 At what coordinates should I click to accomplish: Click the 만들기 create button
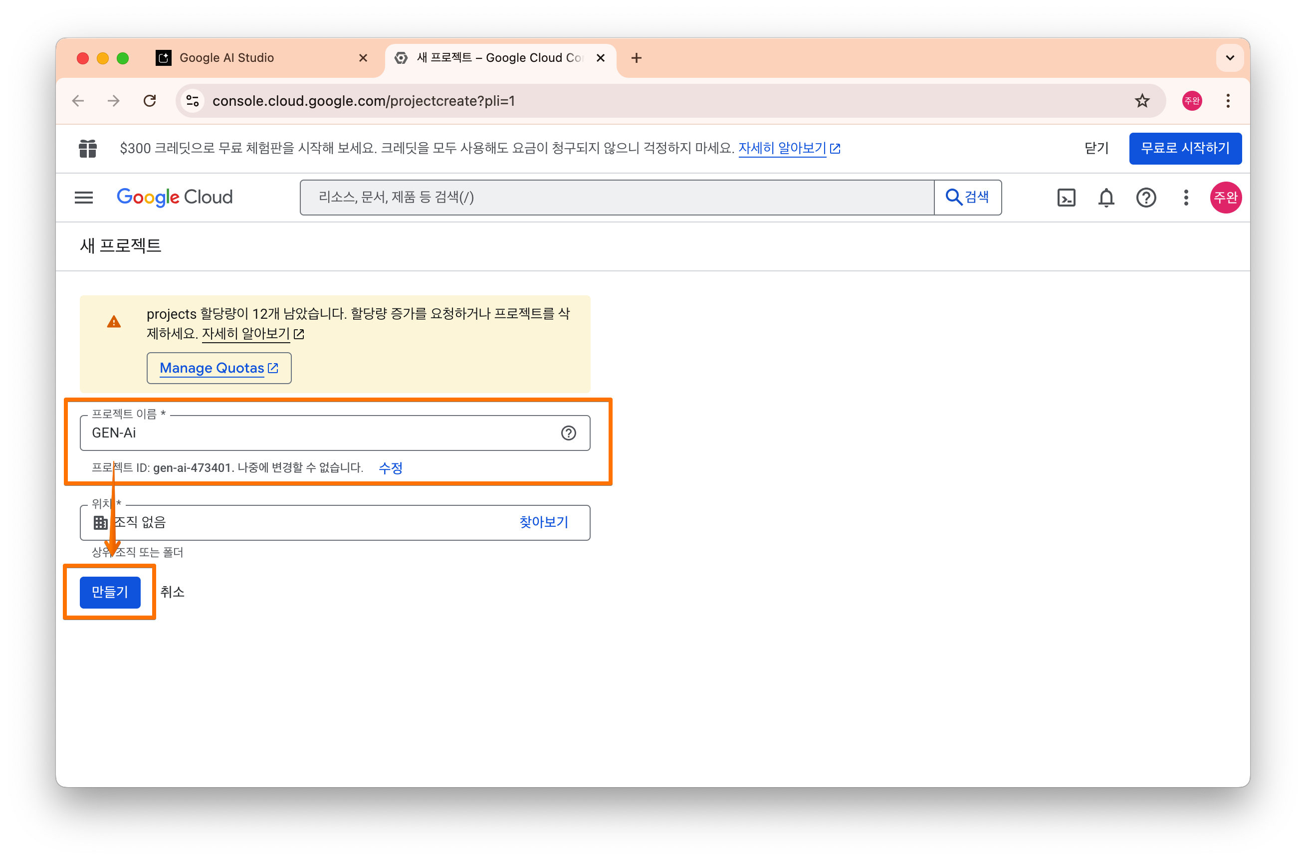click(110, 592)
